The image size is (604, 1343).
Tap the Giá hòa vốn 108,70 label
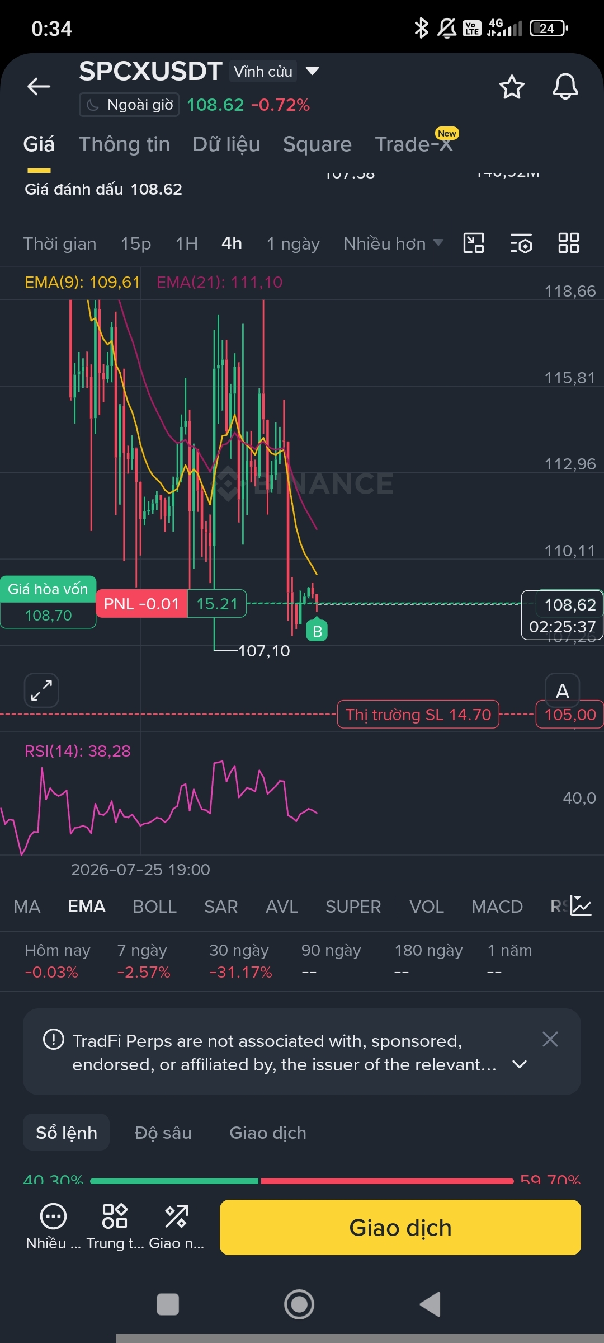coord(48,602)
